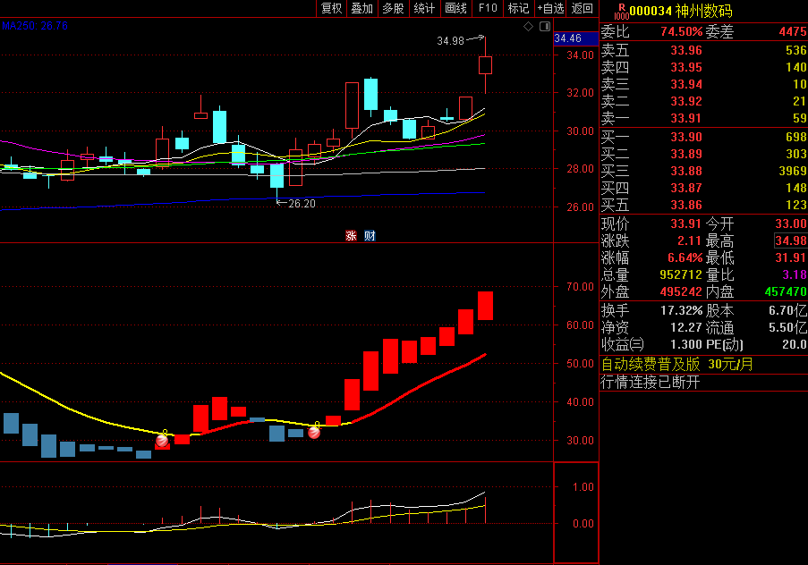
Task: Click the 最低 31.91 value
Action: click(791, 257)
